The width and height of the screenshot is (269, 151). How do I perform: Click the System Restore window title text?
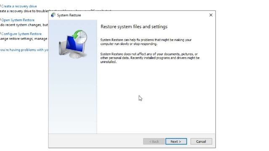[69, 15]
